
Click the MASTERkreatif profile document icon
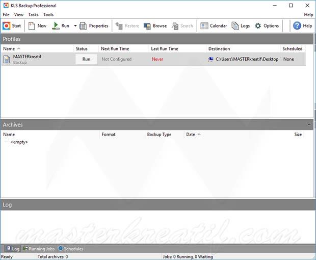(7, 59)
